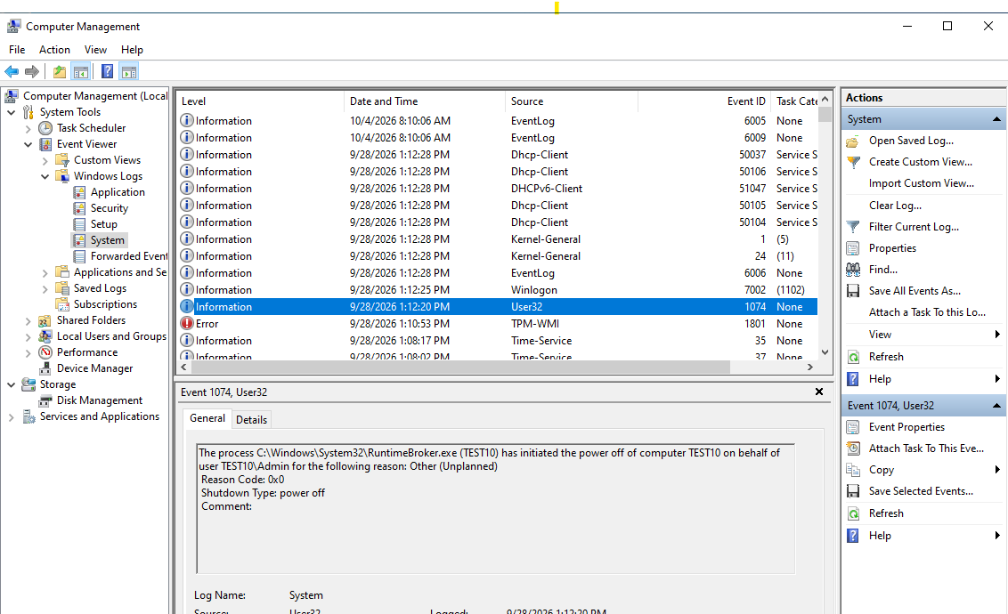Image resolution: width=1008 pixels, height=614 pixels.
Task: Expand the Custom Views tree node
Action: point(45,160)
